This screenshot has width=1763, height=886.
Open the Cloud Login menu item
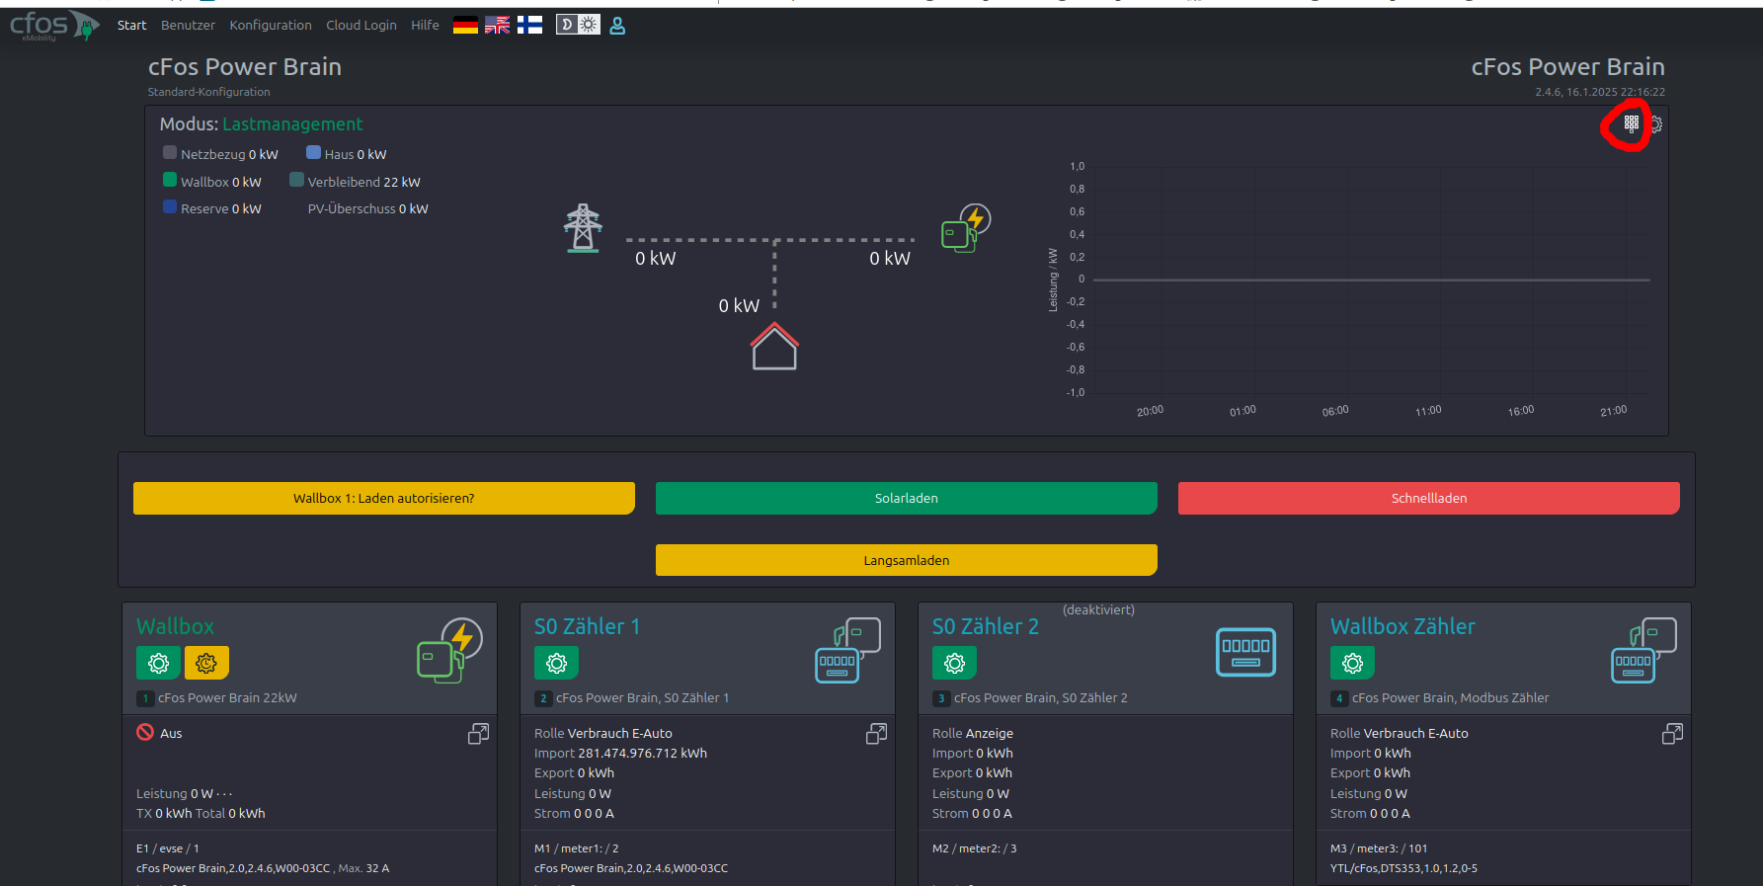tap(361, 26)
